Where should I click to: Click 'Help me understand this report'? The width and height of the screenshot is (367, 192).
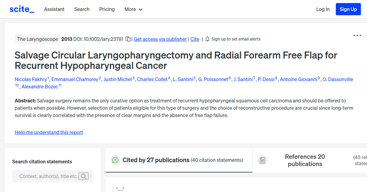49,132
